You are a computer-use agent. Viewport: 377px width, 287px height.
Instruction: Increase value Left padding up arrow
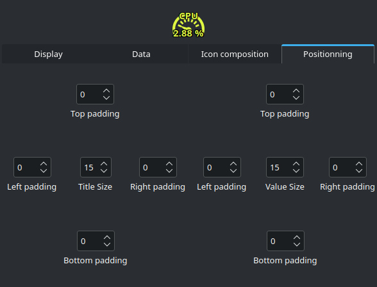233,164
